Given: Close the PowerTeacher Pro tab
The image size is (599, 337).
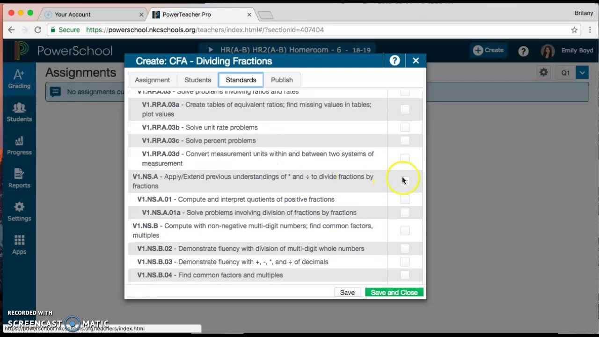Looking at the screenshot, I should click(249, 15).
